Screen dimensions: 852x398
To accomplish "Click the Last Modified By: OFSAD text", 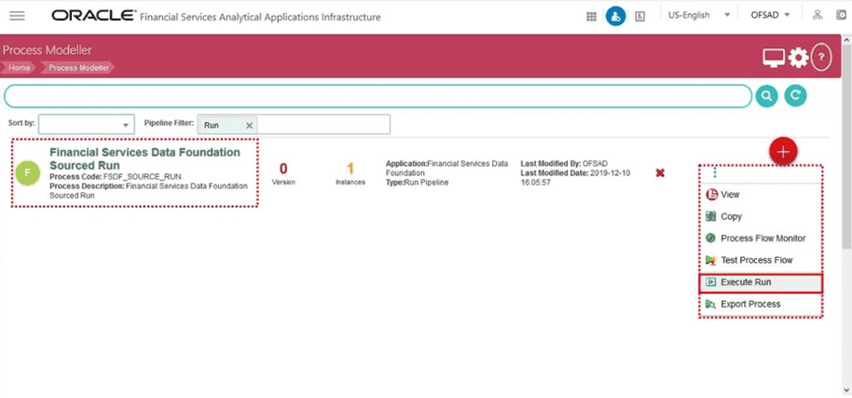I will point(564,163).
